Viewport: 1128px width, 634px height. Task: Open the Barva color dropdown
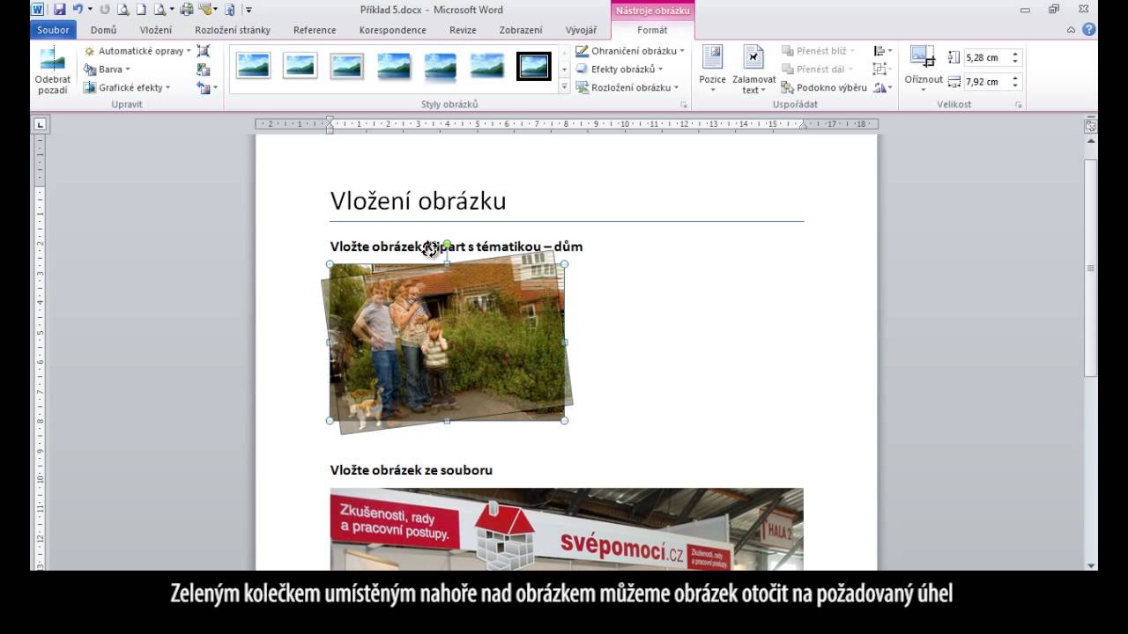(x=107, y=69)
